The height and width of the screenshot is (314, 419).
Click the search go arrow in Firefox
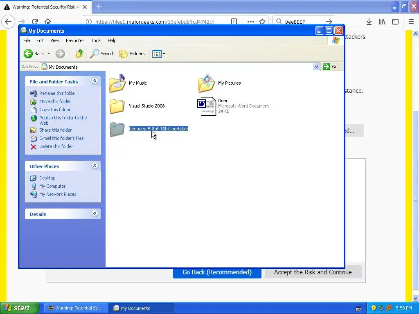click(329, 21)
